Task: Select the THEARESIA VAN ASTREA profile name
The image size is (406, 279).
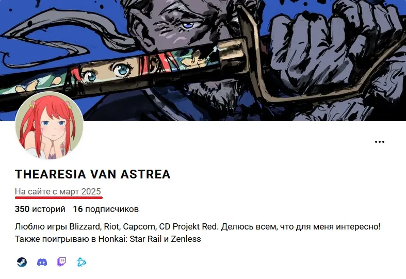Action: [x=93, y=174]
